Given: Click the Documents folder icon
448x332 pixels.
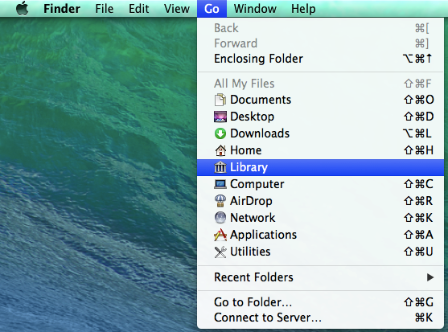Looking at the screenshot, I should tap(220, 100).
